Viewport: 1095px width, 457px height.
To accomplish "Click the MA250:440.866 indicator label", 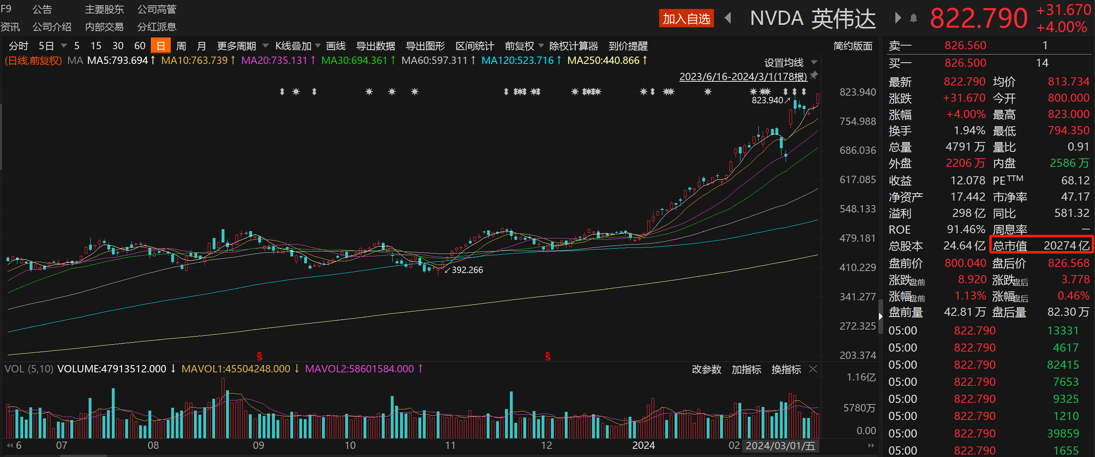I will coord(607,60).
